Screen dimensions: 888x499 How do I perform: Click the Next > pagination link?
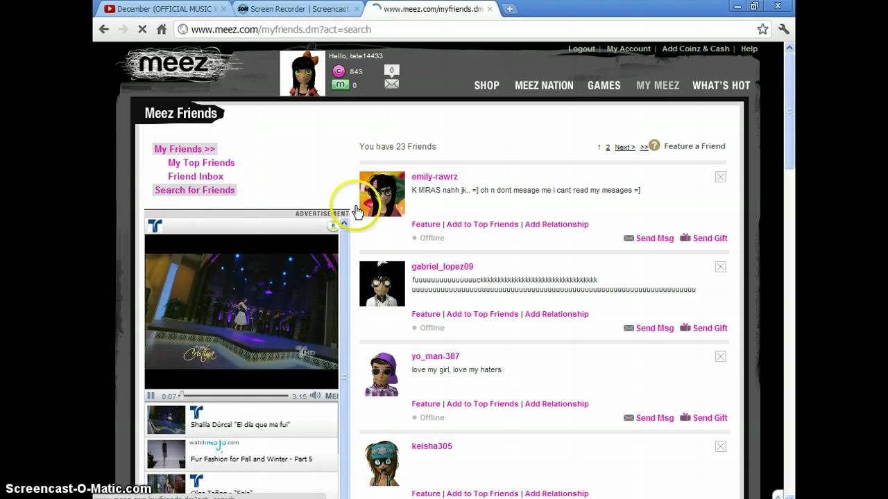[624, 147]
